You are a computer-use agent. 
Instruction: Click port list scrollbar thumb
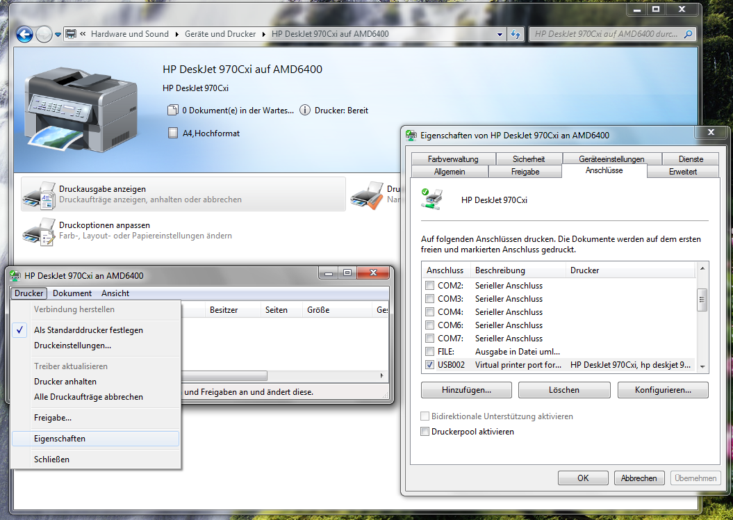point(702,300)
